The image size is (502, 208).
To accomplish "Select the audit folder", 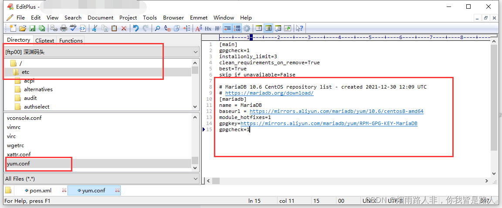I will pyautogui.click(x=30, y=98).
